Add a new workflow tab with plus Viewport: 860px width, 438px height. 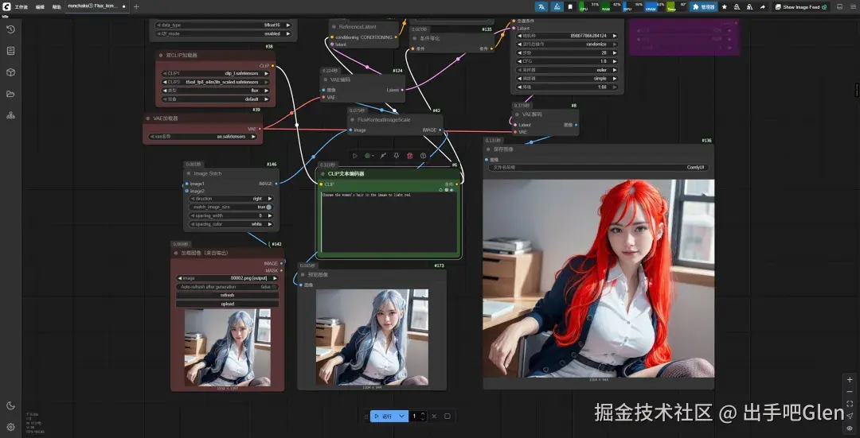136,6
